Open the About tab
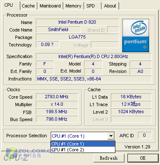The image size is (160, 165). [110, 6]
